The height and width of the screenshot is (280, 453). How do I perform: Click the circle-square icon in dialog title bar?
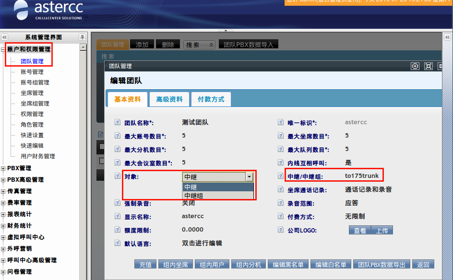coord(416,66)
